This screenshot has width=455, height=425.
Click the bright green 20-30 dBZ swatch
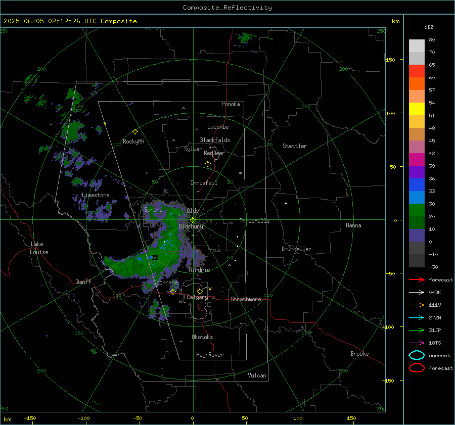[x=417, y=210]
